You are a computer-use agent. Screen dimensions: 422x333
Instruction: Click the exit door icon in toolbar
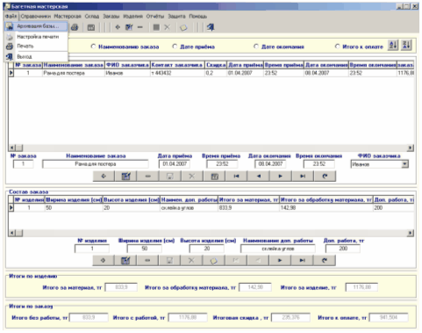(x=211, y=27)
